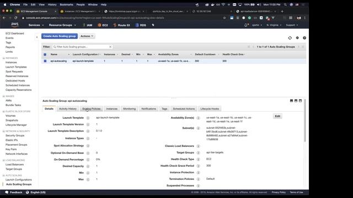Open the table settings gear icon
353x198 pixels.
point(297,38)
